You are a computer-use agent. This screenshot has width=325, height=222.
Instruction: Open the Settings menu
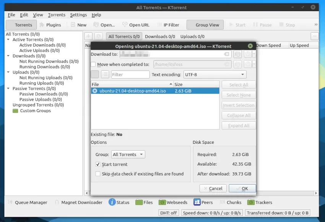pos(78,15)
